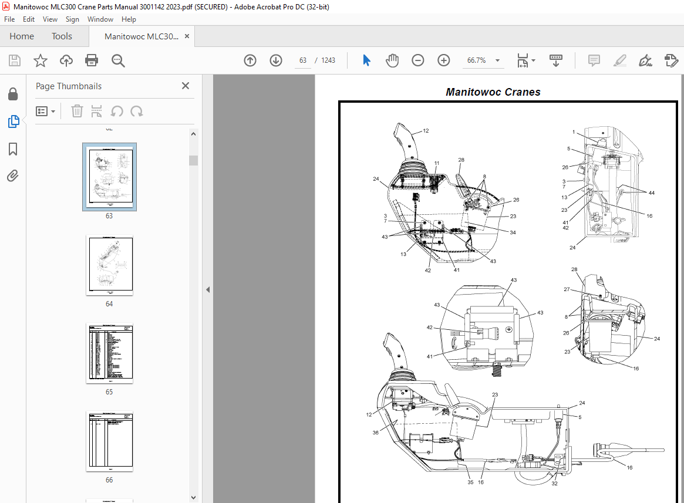Click the Save file icon
684x503 pixels.
[15, 60]
